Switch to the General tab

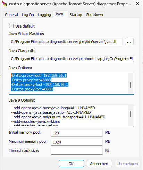[11, 15]
